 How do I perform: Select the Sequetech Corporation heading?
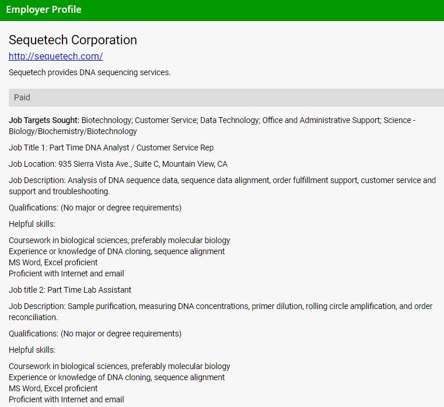tap(73, 40)
